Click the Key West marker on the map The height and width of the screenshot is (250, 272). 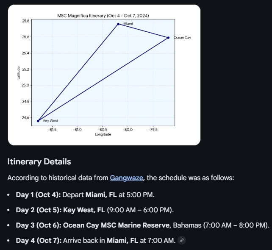(x=38, y=121)
